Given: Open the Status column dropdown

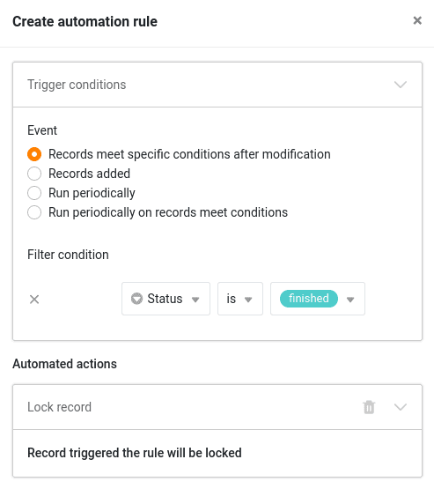Looking at the screenshot, I should coord(166,299).
